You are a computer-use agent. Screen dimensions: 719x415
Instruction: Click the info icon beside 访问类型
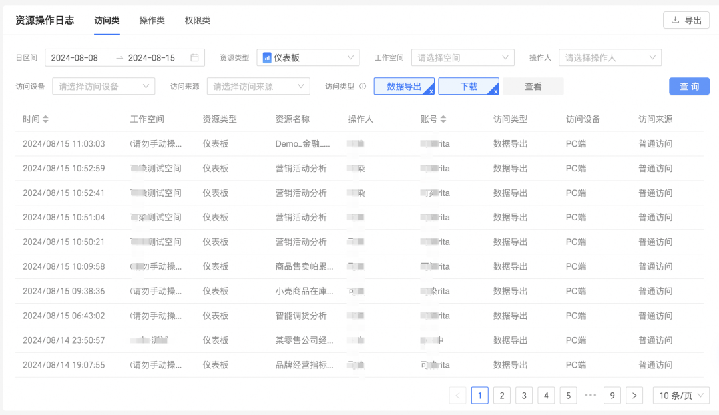(363, 87)
